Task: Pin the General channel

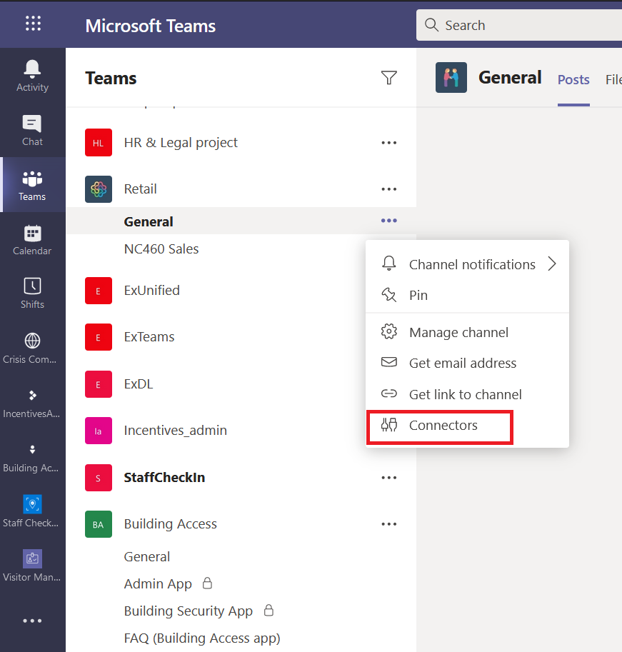Action: tap(418, 295)
